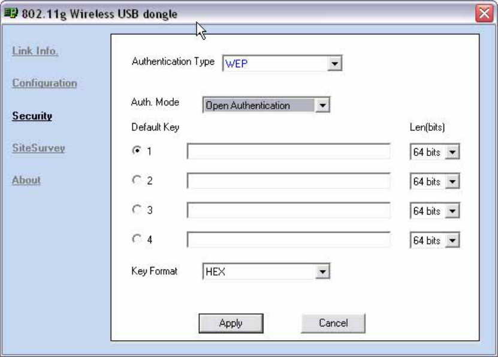Go to the Link Info. page

[x=35, y=51]
